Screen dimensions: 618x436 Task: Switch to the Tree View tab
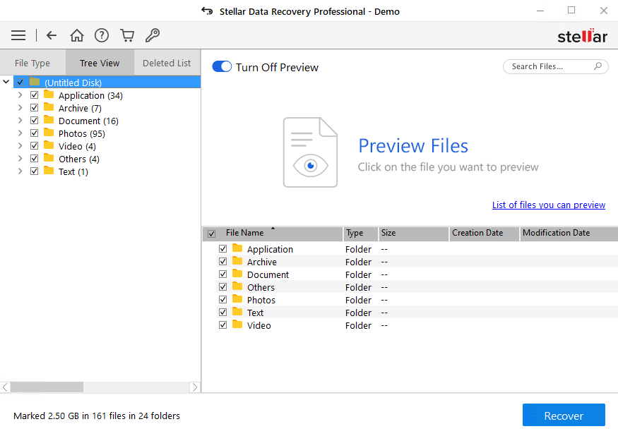point(100,63)
